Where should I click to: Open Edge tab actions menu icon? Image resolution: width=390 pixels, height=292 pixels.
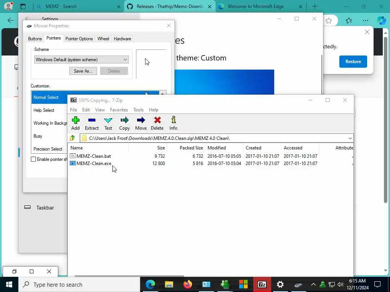pyautogui.click(x=22, y=6)
